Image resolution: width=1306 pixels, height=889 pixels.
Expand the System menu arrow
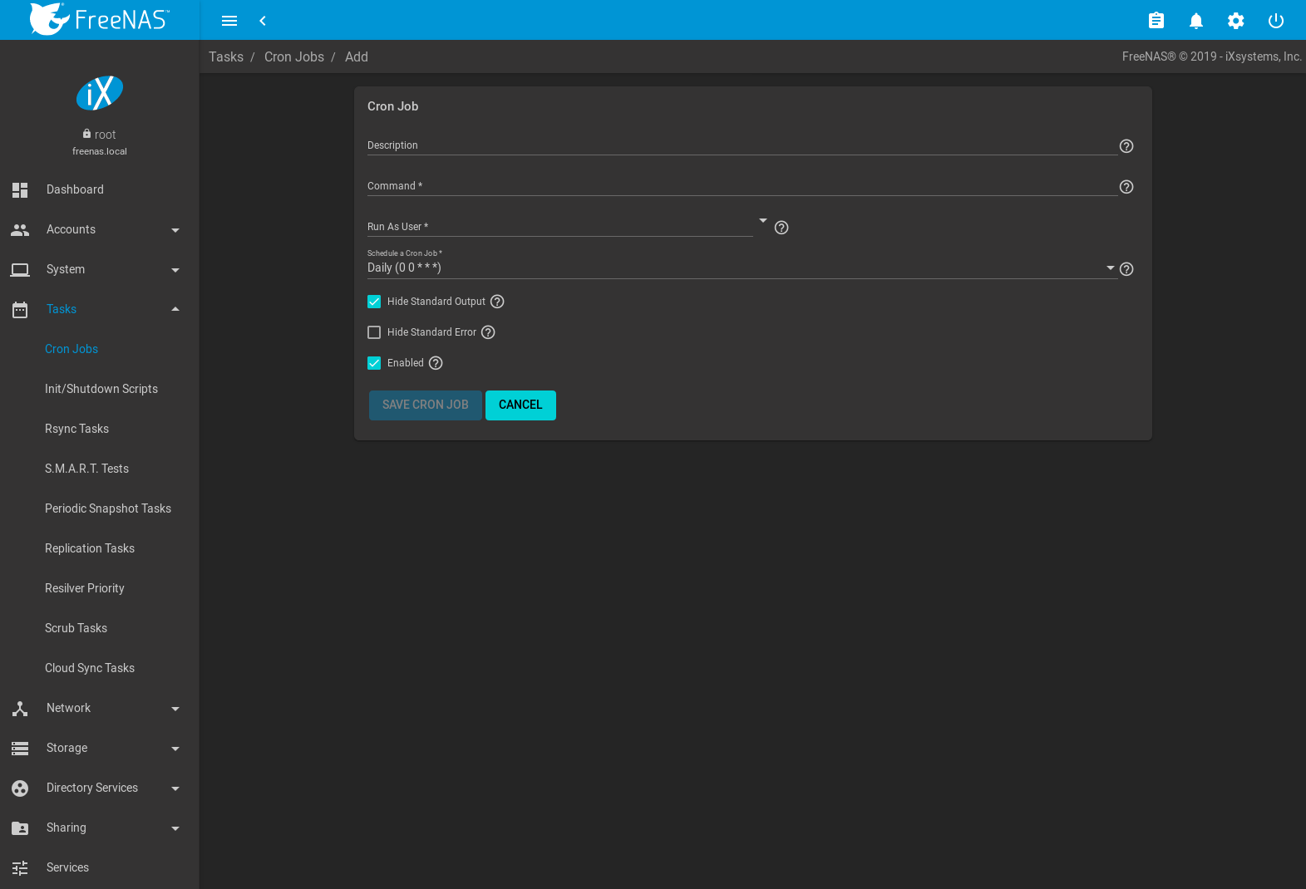pos(175,270)
